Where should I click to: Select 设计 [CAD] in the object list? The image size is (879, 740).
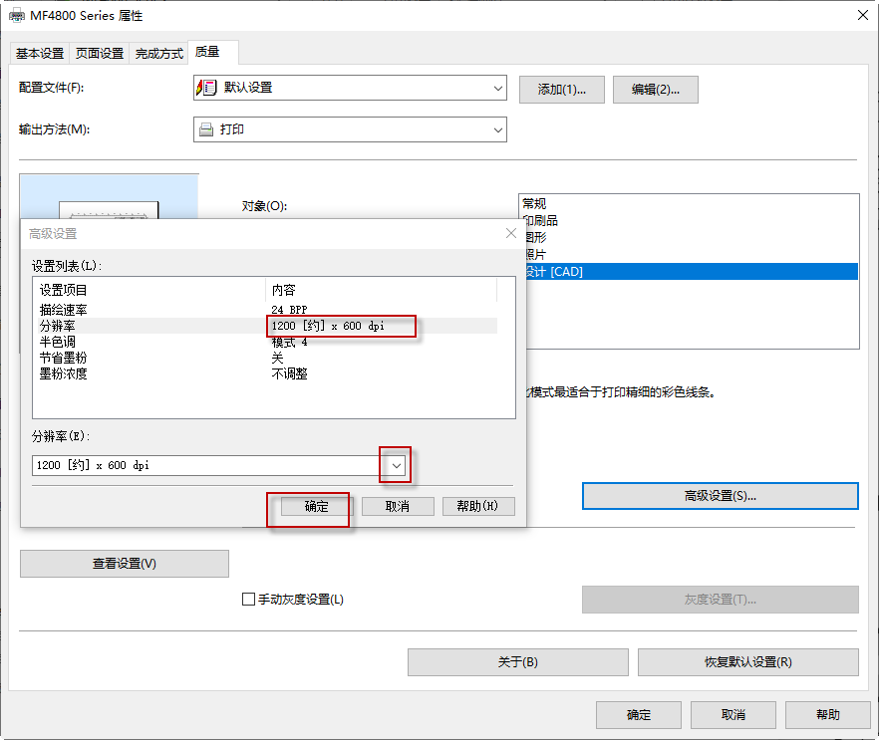pos(692,272)
